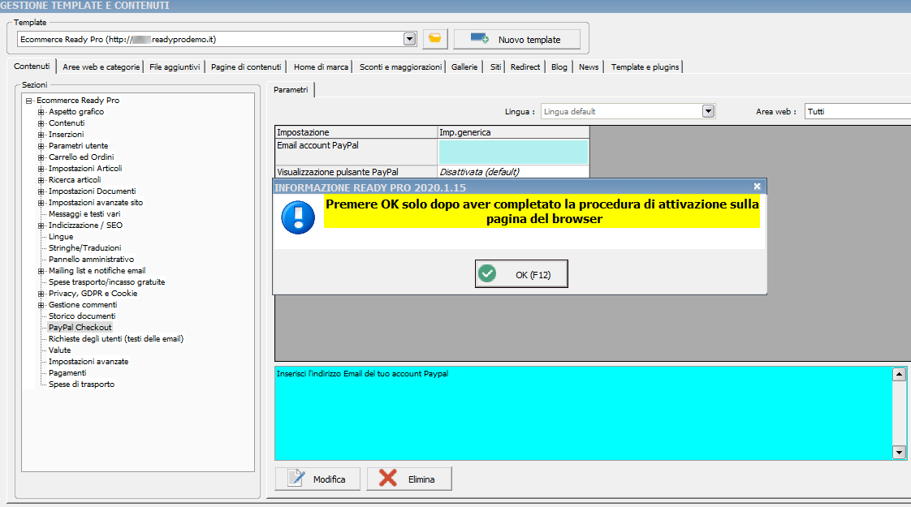Click the blue exclamation info icon
Viewport: 911px width, 507px height.
297,217
